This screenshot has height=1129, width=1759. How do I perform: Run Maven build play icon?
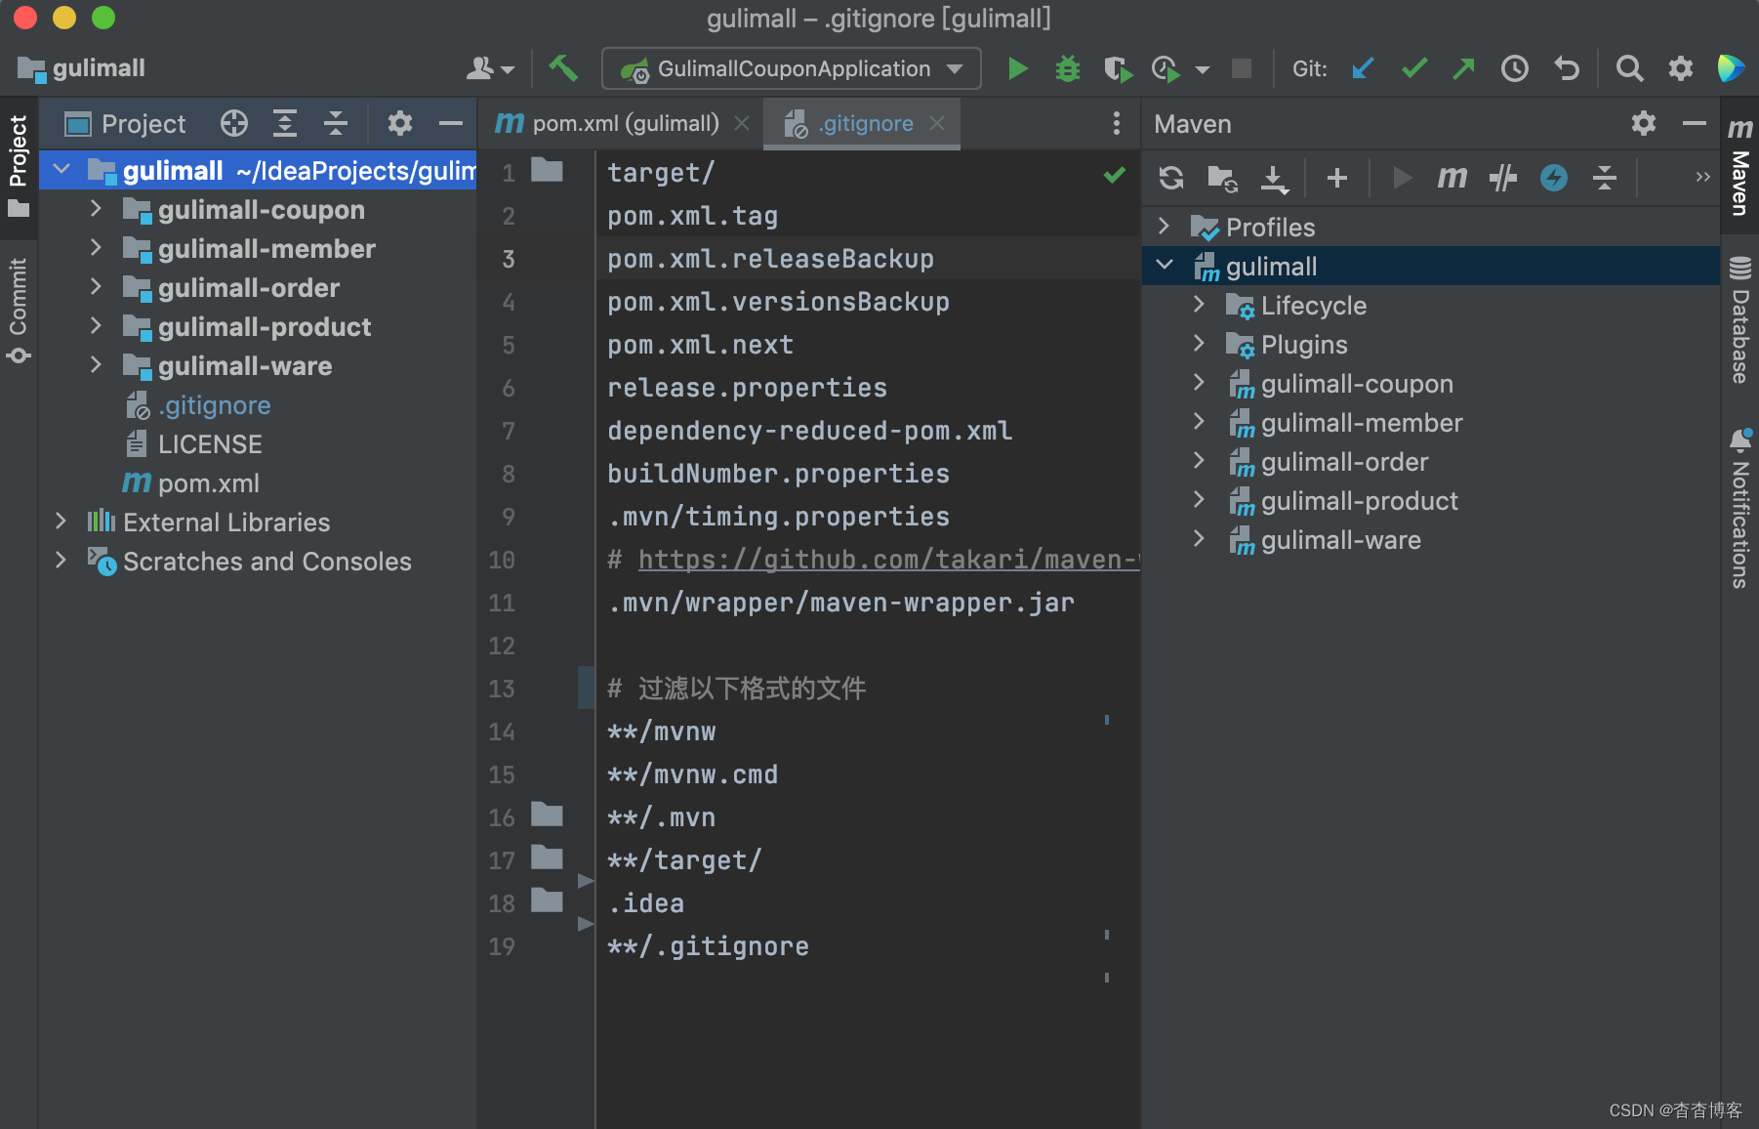coord(1402,178)
